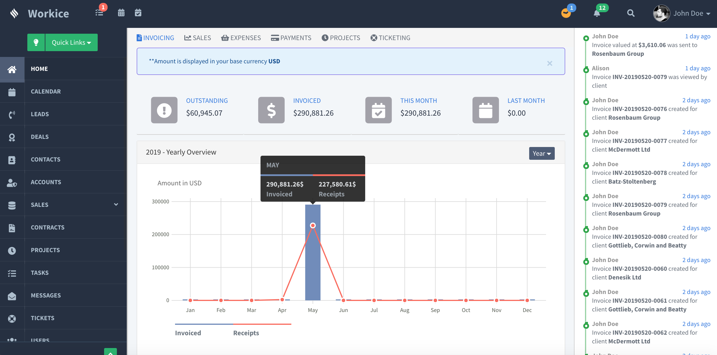Switch to the Expenses tab
Image resolution: width=717 pixels, height=355 pixels.
241,38
